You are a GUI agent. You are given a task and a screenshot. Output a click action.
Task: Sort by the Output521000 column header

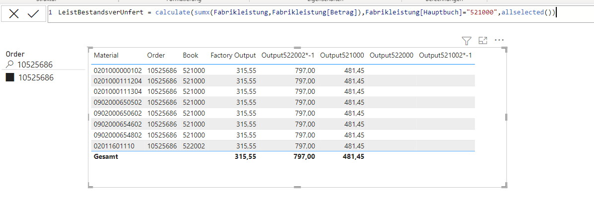pyautogui.click(x=342, y=55)
